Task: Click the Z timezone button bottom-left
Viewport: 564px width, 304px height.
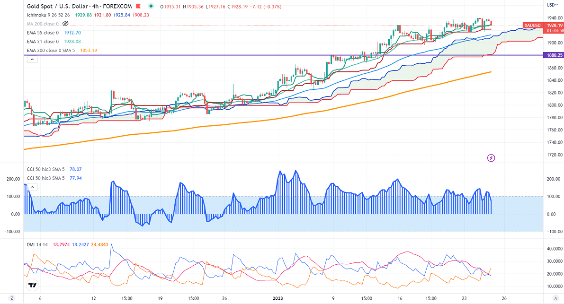Action: click(11, 298)
